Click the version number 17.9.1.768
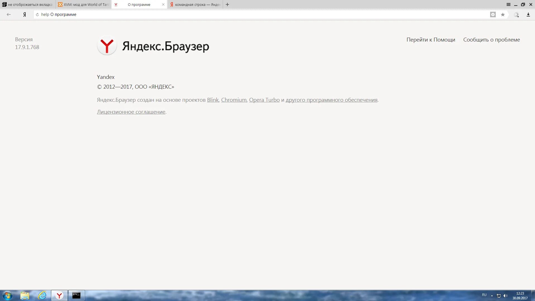 [27, 47]
